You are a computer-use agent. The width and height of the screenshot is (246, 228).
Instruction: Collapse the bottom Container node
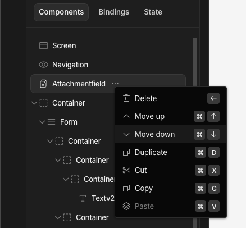tap(58, 217)
